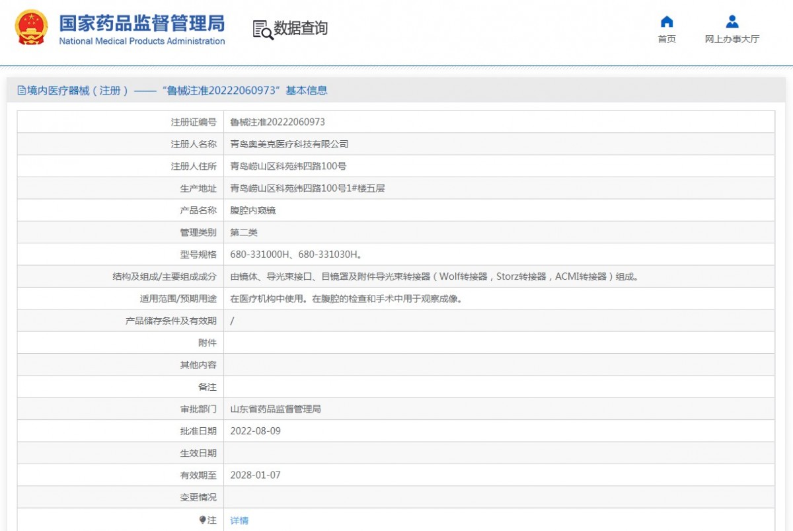793x531 pixels.
Task: Click the 结构及组成/主要组成成分 label
Action: 165,277
